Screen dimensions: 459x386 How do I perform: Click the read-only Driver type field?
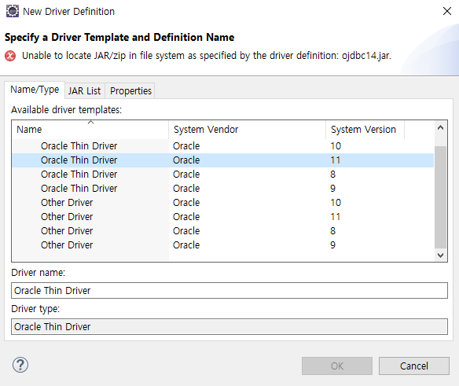pyautogui.click(x=229, y=326)
